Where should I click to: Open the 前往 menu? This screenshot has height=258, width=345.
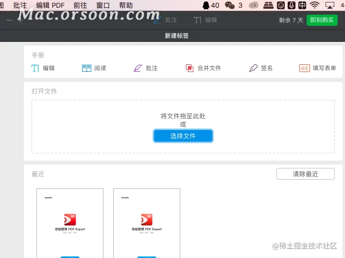pyautogui.click(x=80, y=5)
